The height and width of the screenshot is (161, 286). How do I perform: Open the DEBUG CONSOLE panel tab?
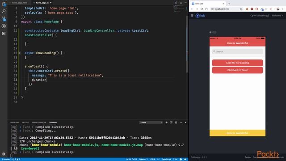[x=39, y=123]
